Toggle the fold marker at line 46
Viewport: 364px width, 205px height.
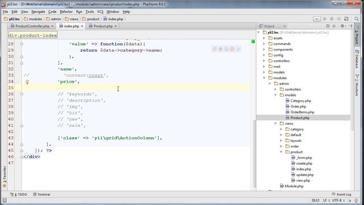22,157
